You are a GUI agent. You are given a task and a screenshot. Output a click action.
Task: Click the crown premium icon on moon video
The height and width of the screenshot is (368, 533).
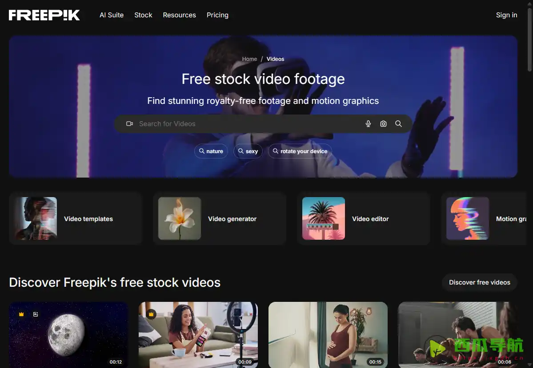point(21,314)
